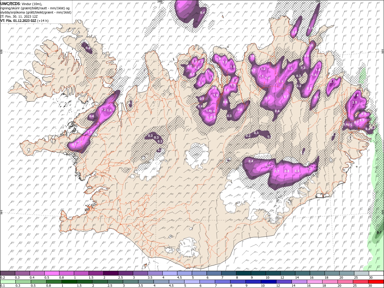Click the 15W longitude label at top
The height and width of the screenshot is (288, 384).
[318, 1]
